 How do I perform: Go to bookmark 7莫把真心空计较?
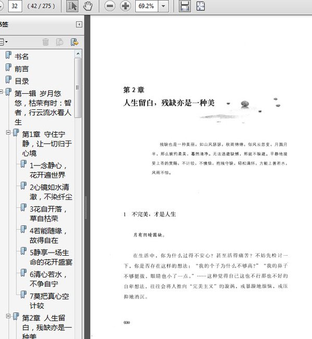(49, 301)
